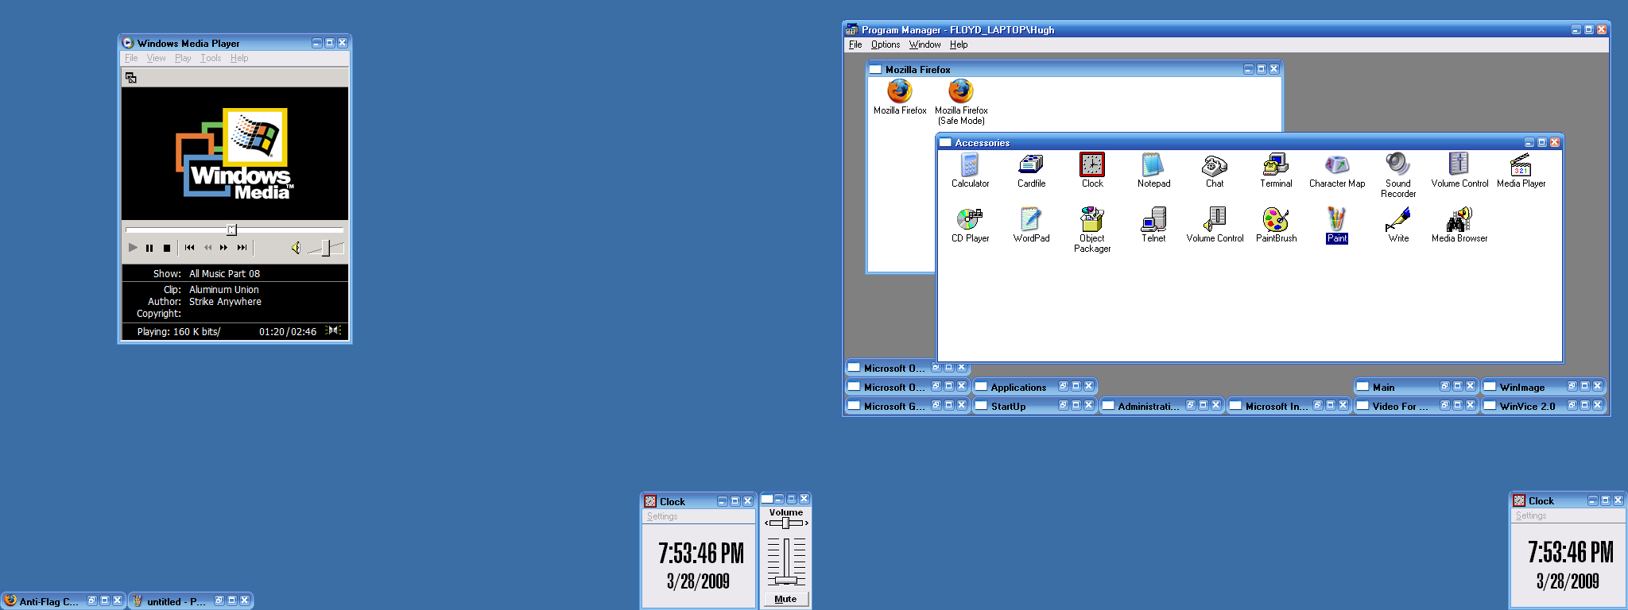Open the Character Map program icon
Image resolution: width=1628 pixels, height=610 pixels.
[x=1336, y=165]
